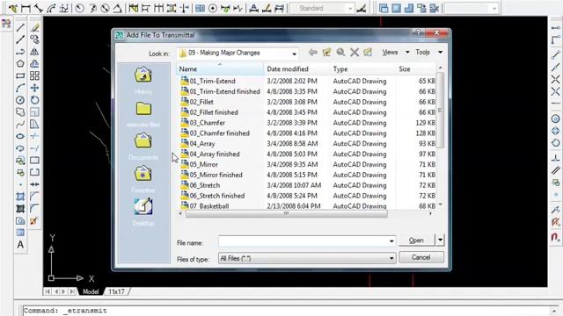563x316 pixels.
Task: Click the horizontal scrollbar in file list
Action: click(x=286, y=213)
